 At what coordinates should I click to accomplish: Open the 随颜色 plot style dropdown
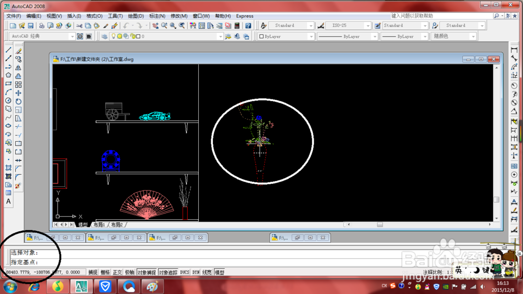pos(473,37)
